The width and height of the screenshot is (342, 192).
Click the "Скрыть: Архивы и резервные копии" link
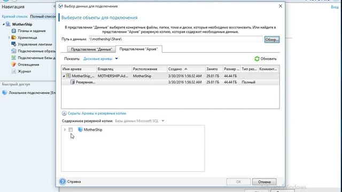point(97,113)
